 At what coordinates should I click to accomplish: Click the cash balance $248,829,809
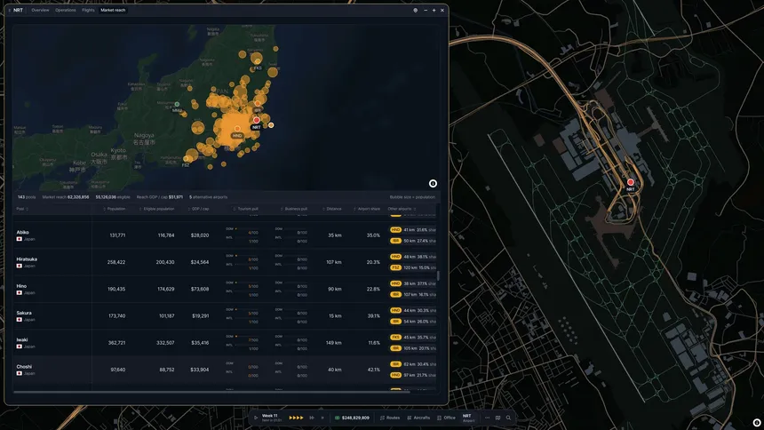pos(352,418)
